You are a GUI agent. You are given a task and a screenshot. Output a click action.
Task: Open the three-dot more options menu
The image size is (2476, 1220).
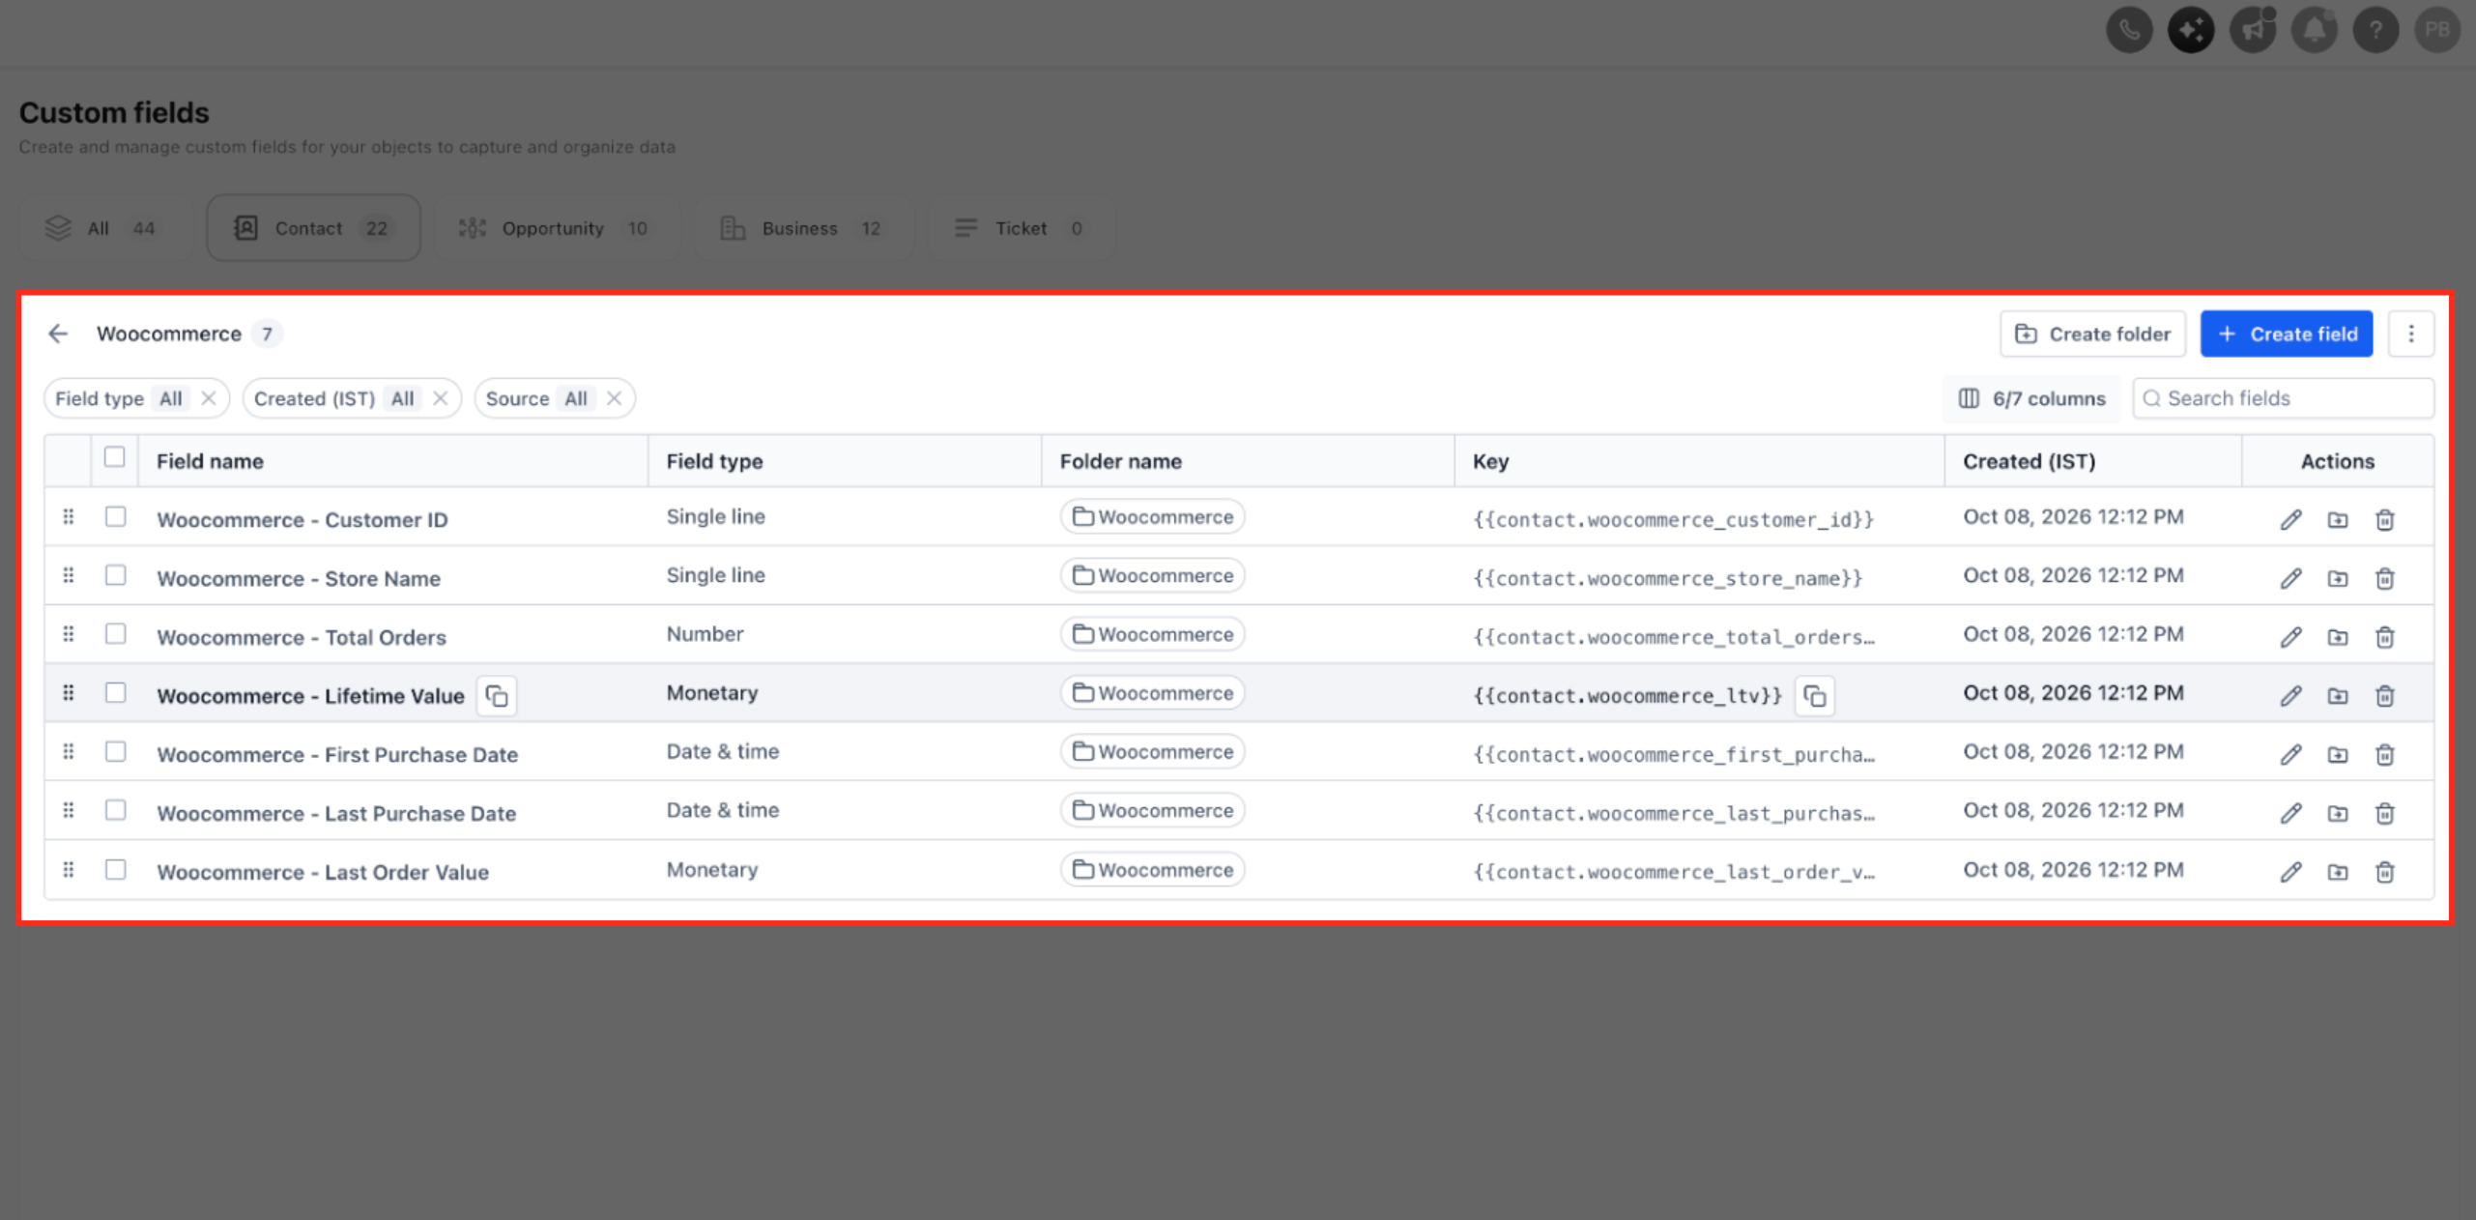[2410, 334]
